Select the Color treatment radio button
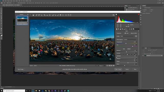The width and height of the screenshot is (164, 92). (x=125, y=33)
